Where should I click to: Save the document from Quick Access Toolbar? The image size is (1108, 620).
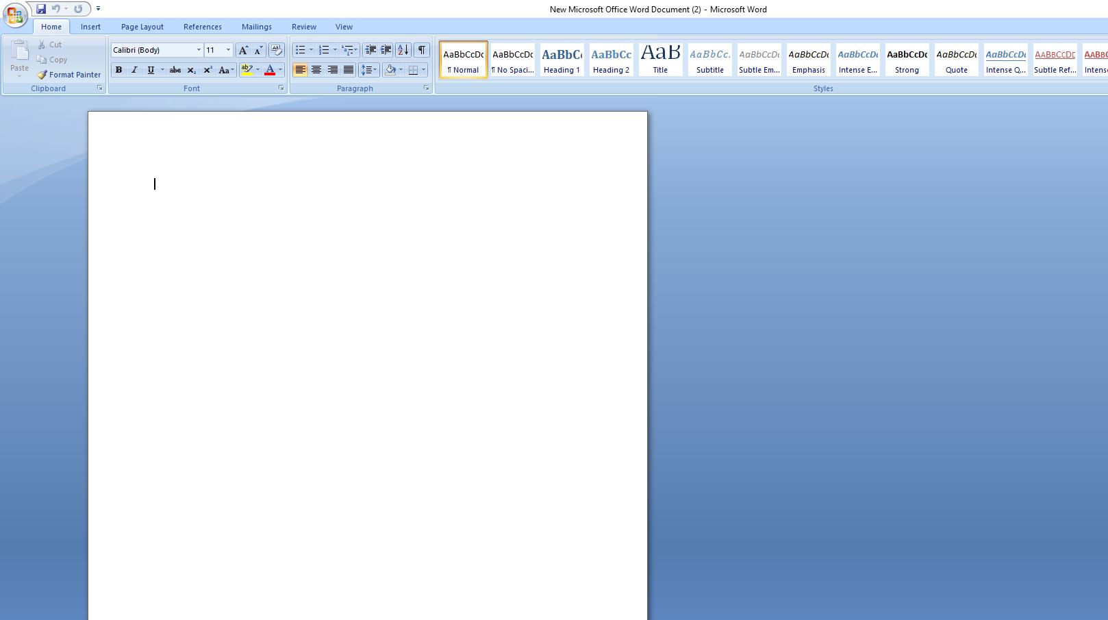click(41, 9)
